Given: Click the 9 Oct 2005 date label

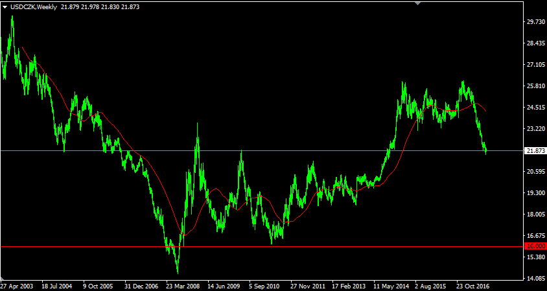Looking at the screenshot, I should 99,286.
